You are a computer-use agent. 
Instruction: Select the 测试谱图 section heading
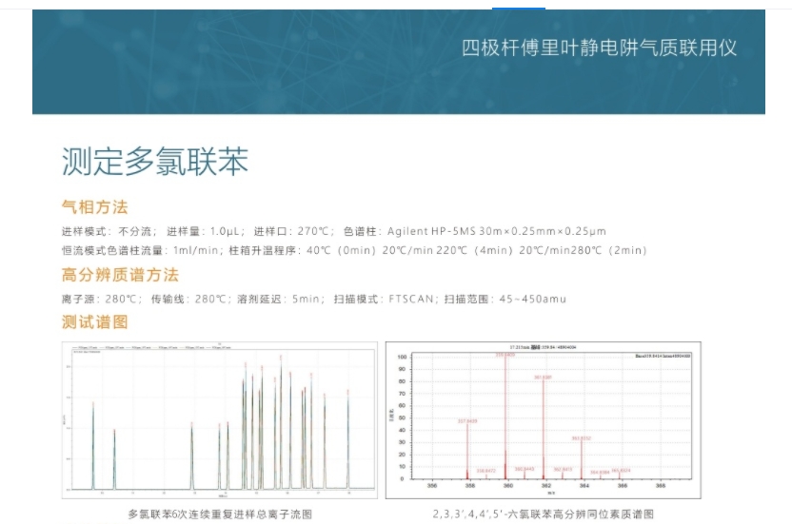(95, 321)
